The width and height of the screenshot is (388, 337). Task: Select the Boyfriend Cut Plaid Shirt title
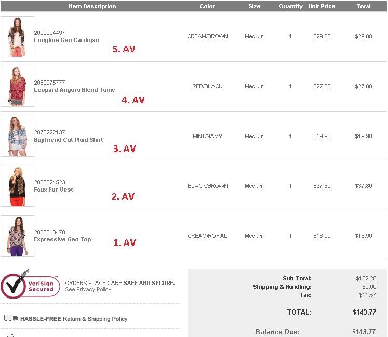(x=68, y=140)
